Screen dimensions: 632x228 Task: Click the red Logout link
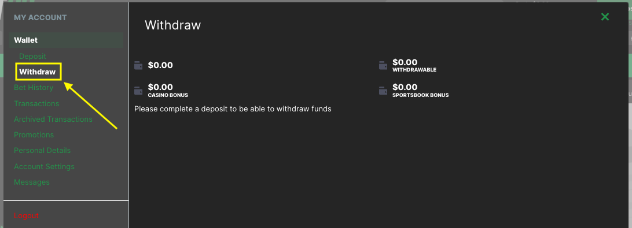26,215
